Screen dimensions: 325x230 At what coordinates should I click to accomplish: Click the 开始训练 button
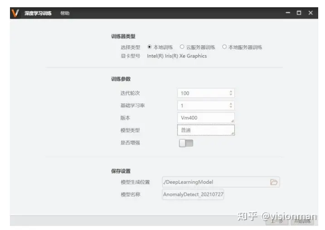[x=302, y=221]
